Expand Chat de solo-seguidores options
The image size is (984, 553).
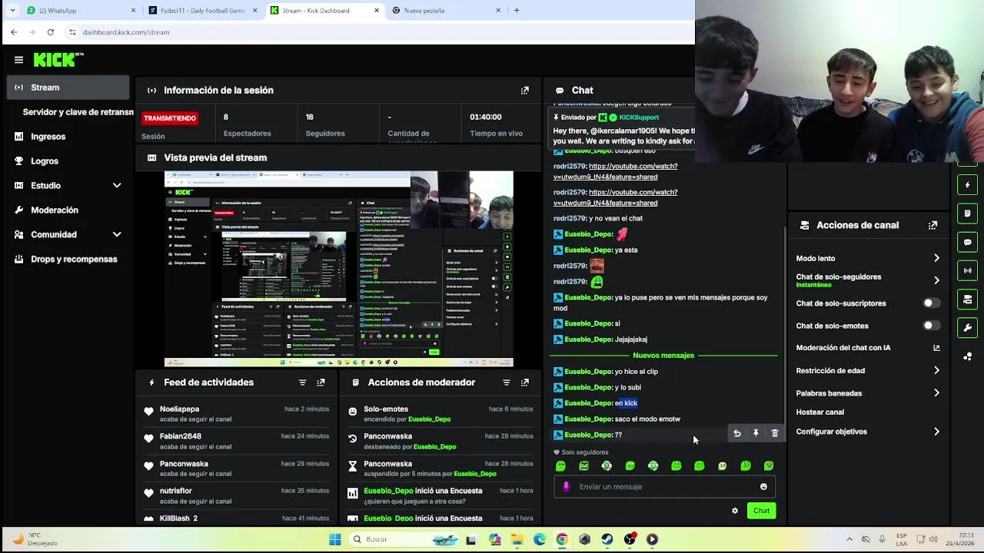pos(936,280)
